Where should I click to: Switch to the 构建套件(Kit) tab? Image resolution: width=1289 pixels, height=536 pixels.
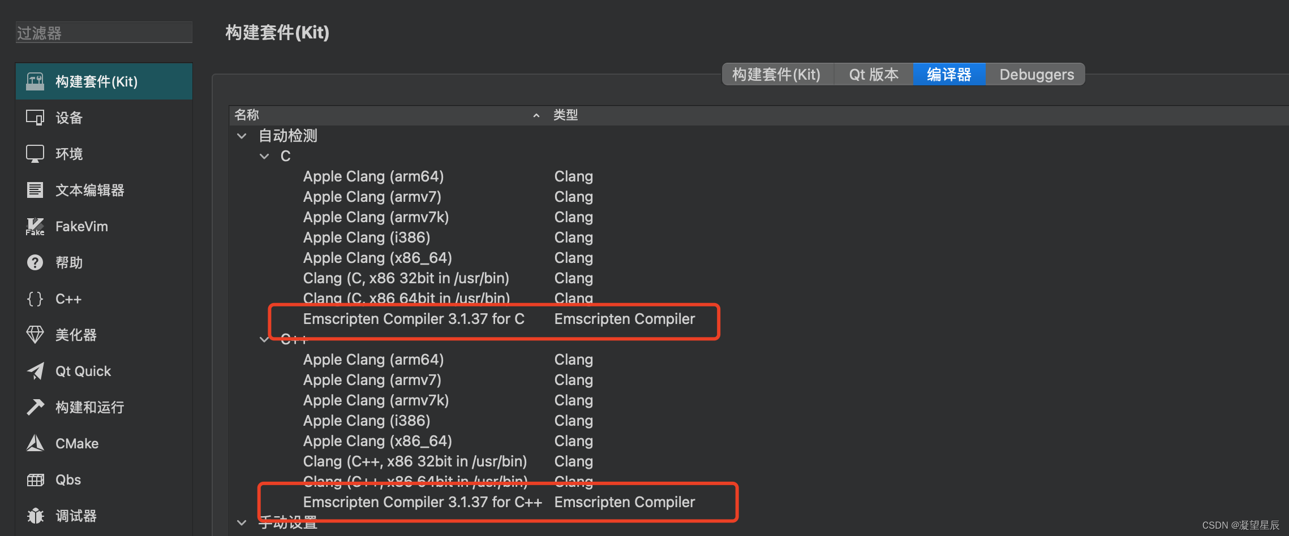point(776,75)
